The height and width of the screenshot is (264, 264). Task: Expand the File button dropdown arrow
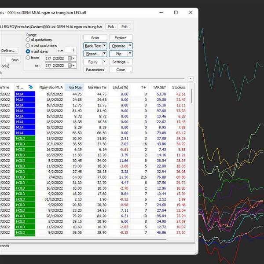coord(130,53)
